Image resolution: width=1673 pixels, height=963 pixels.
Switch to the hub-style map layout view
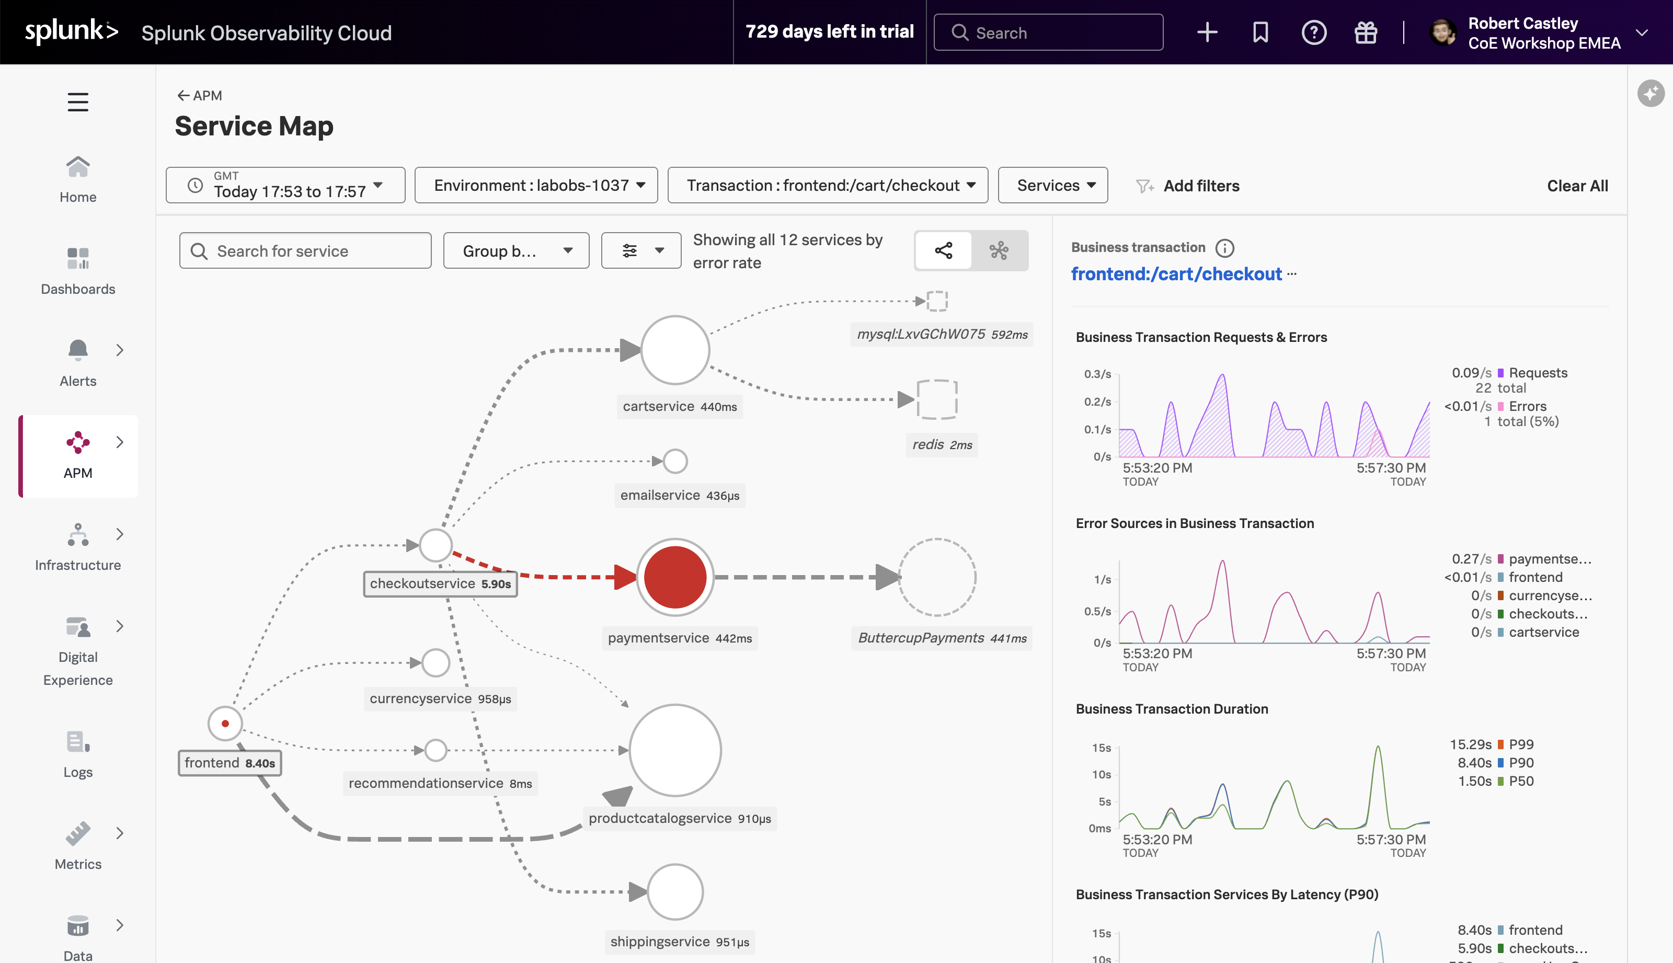pyautogui.click(x=999, y=250)
